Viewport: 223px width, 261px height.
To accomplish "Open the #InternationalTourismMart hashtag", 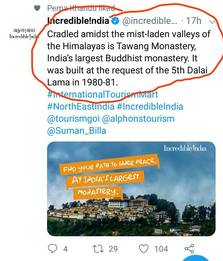I will [103, 94].
